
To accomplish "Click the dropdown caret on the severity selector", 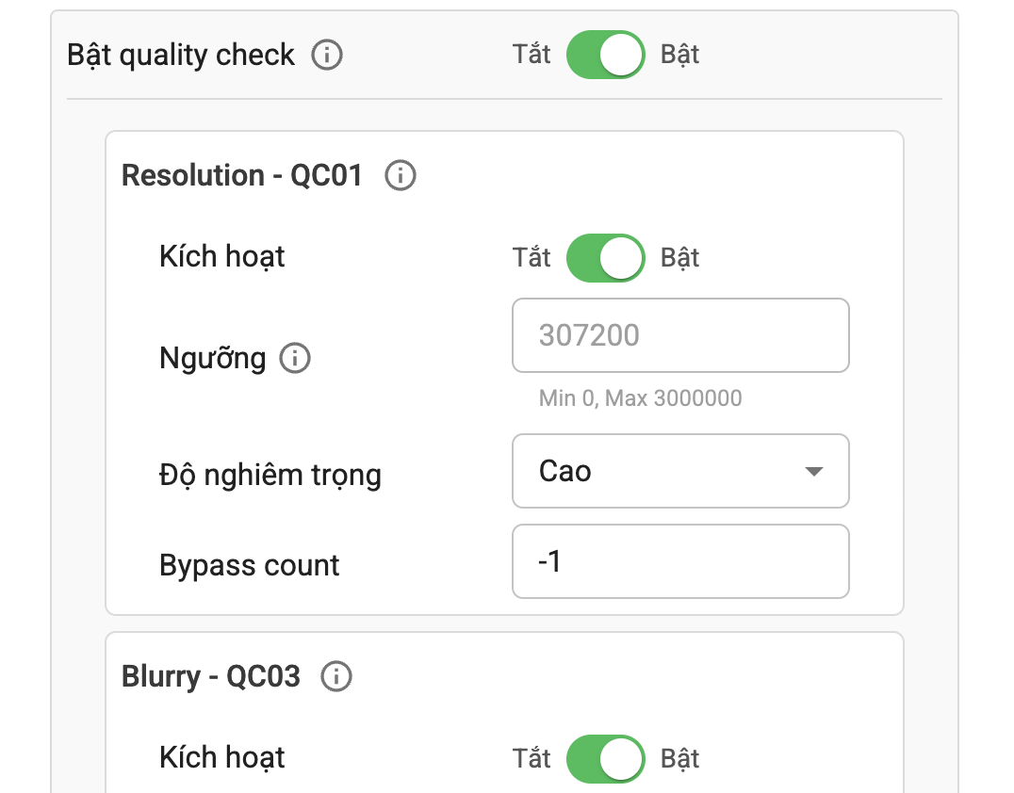I will [814, 471].
